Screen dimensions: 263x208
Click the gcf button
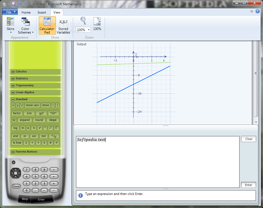coord(41,113)
